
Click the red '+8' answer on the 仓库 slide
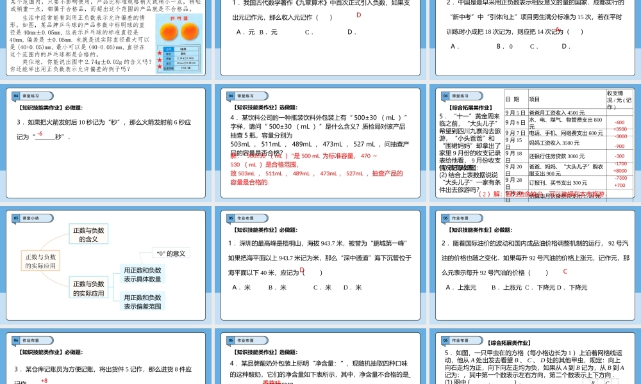[44, 380]
